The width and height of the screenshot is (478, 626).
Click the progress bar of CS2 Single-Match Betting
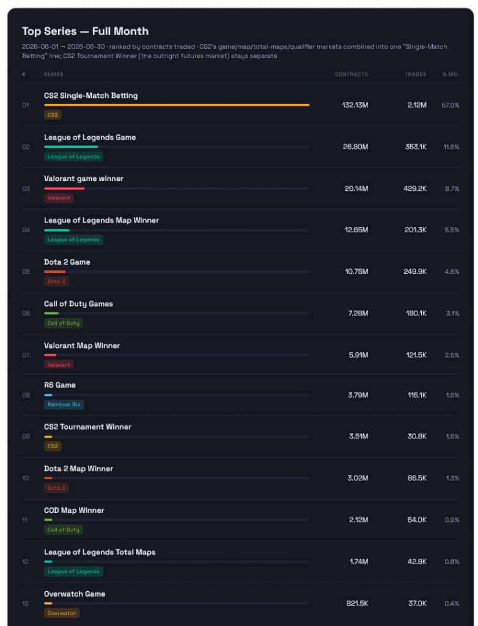coord(177,105)
